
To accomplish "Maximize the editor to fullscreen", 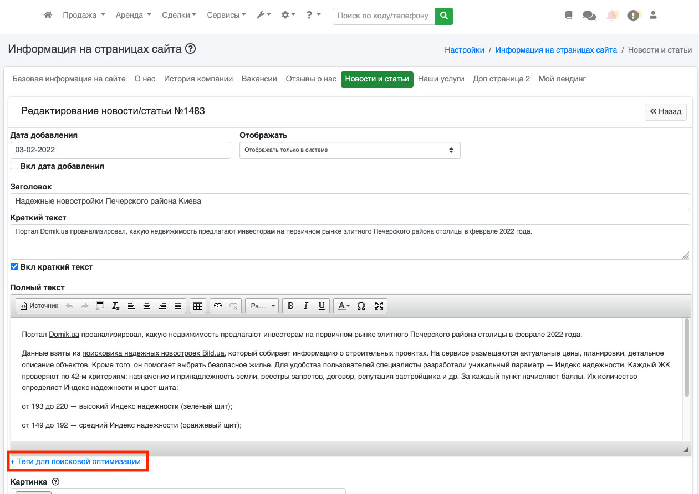I will click(x=379, y=306).
